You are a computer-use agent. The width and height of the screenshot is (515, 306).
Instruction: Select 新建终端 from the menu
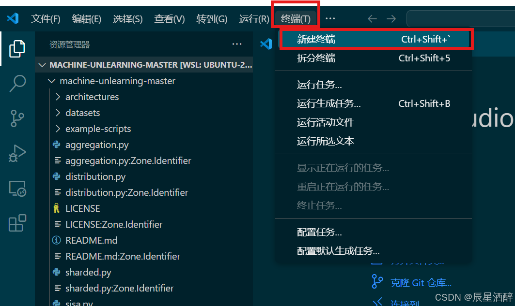click(x=317, y=39)
